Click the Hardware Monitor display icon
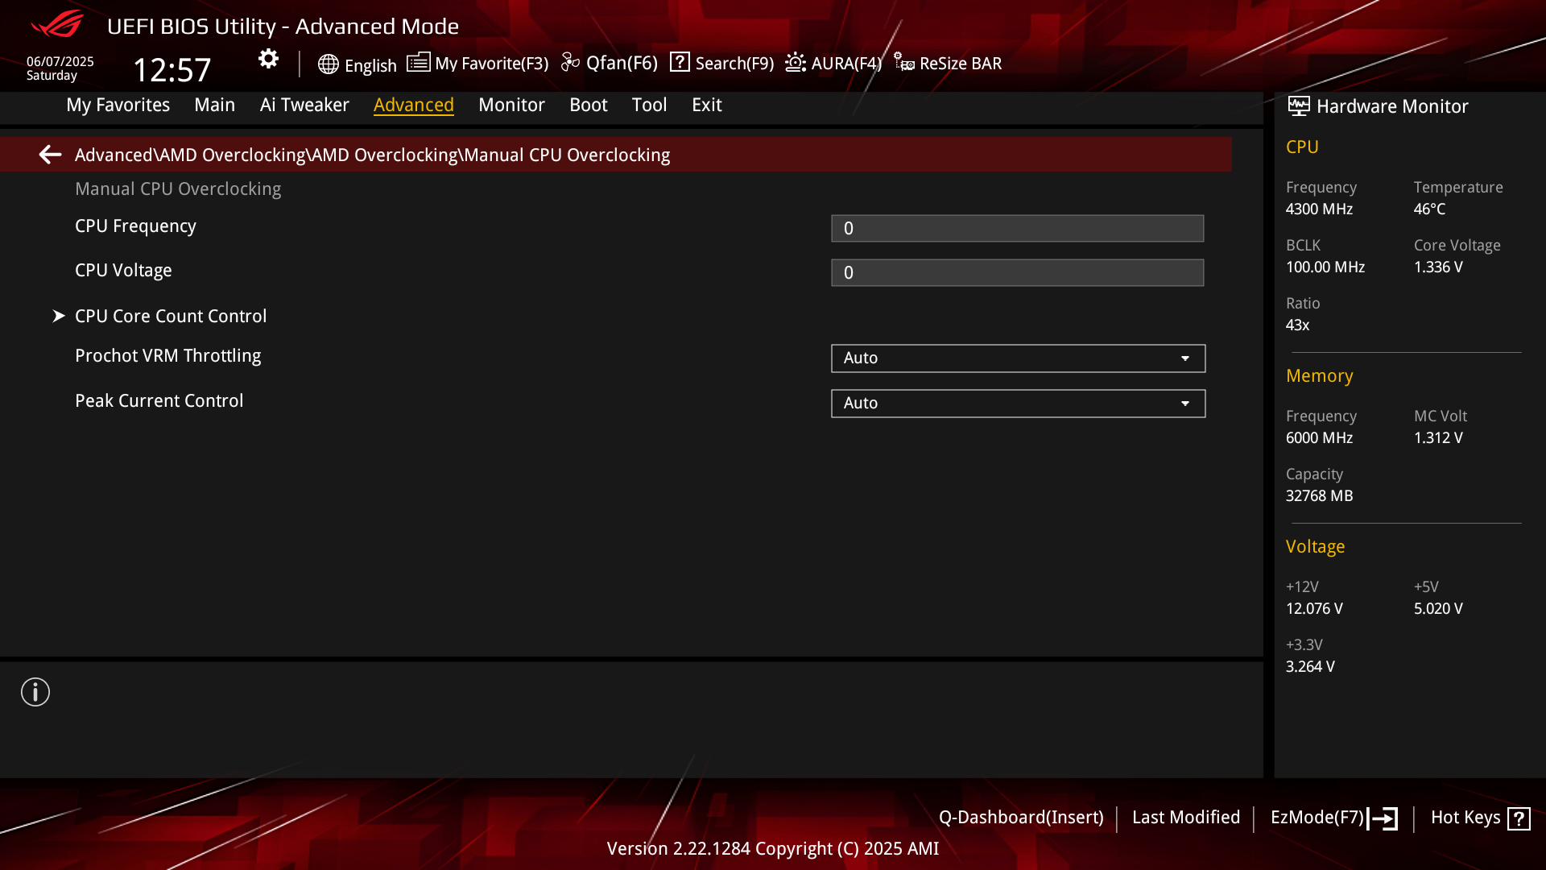Screen dimensions: 1546x870 coord(1298,106)
